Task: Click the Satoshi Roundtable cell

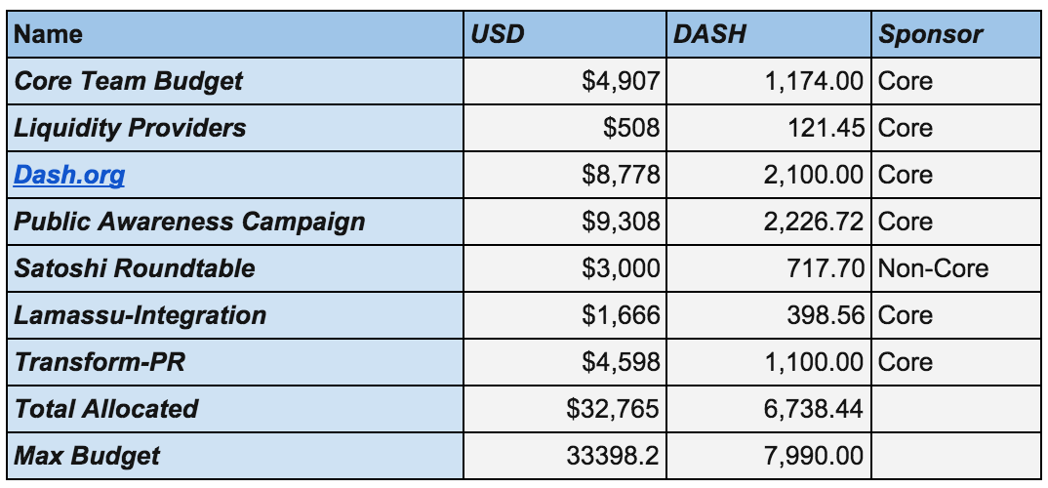Action: 235,268
